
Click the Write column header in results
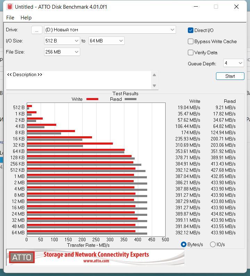pos(195,101)
